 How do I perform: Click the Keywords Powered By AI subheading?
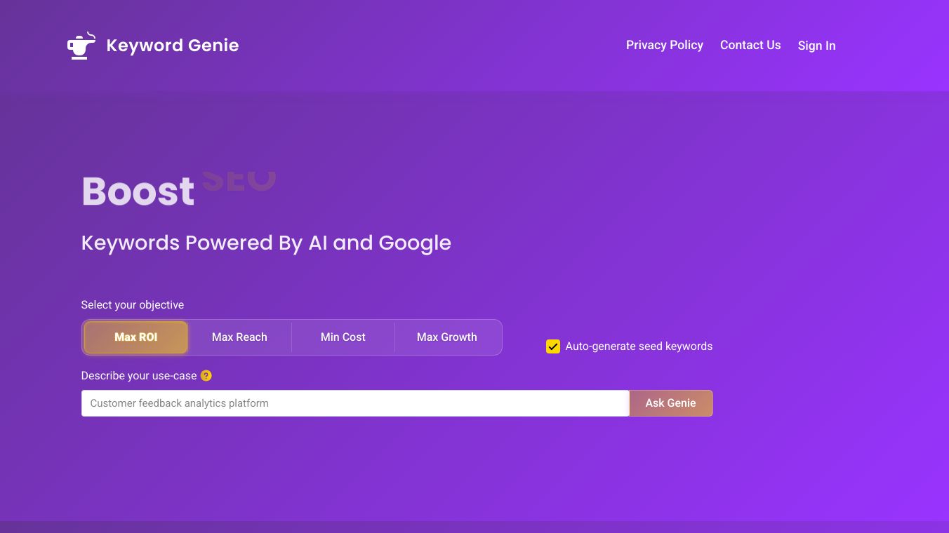click(266, 243)
